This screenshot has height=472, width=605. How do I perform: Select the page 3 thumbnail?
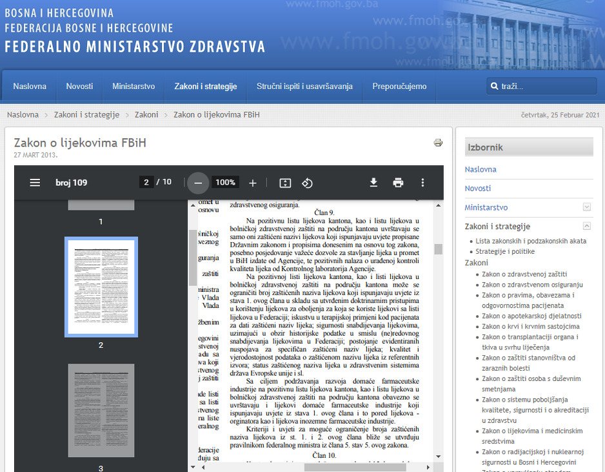(x=101, y=410)
